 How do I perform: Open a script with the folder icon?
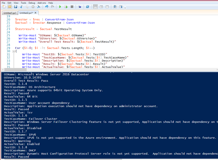click(x=9, y=7)
